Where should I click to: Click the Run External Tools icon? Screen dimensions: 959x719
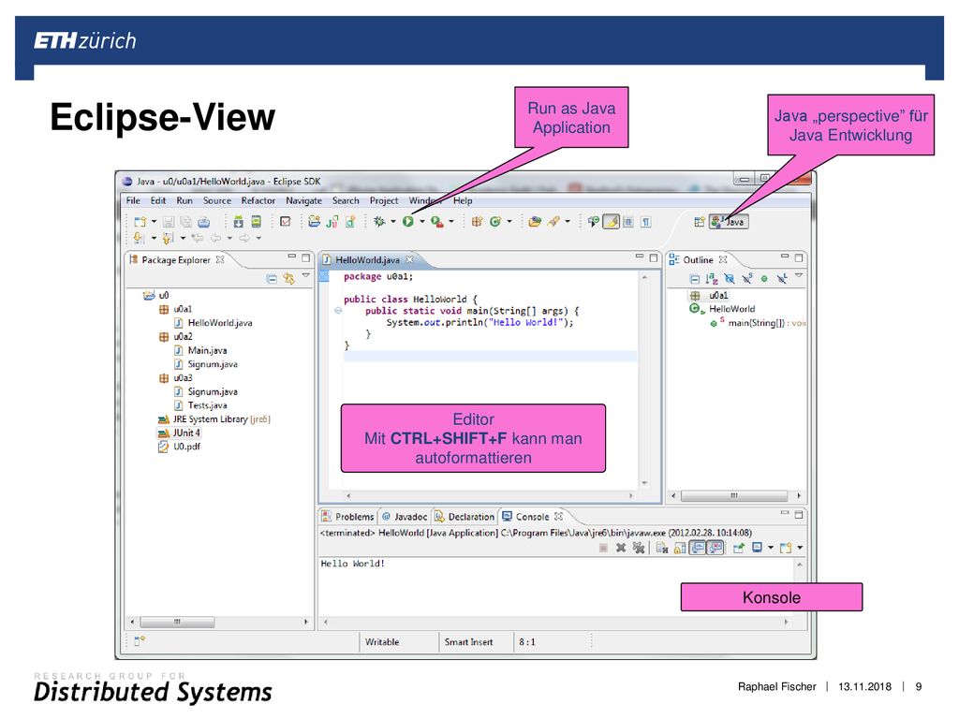436,221
